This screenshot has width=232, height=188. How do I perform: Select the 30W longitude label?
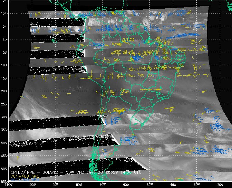[x=197, y=185]
